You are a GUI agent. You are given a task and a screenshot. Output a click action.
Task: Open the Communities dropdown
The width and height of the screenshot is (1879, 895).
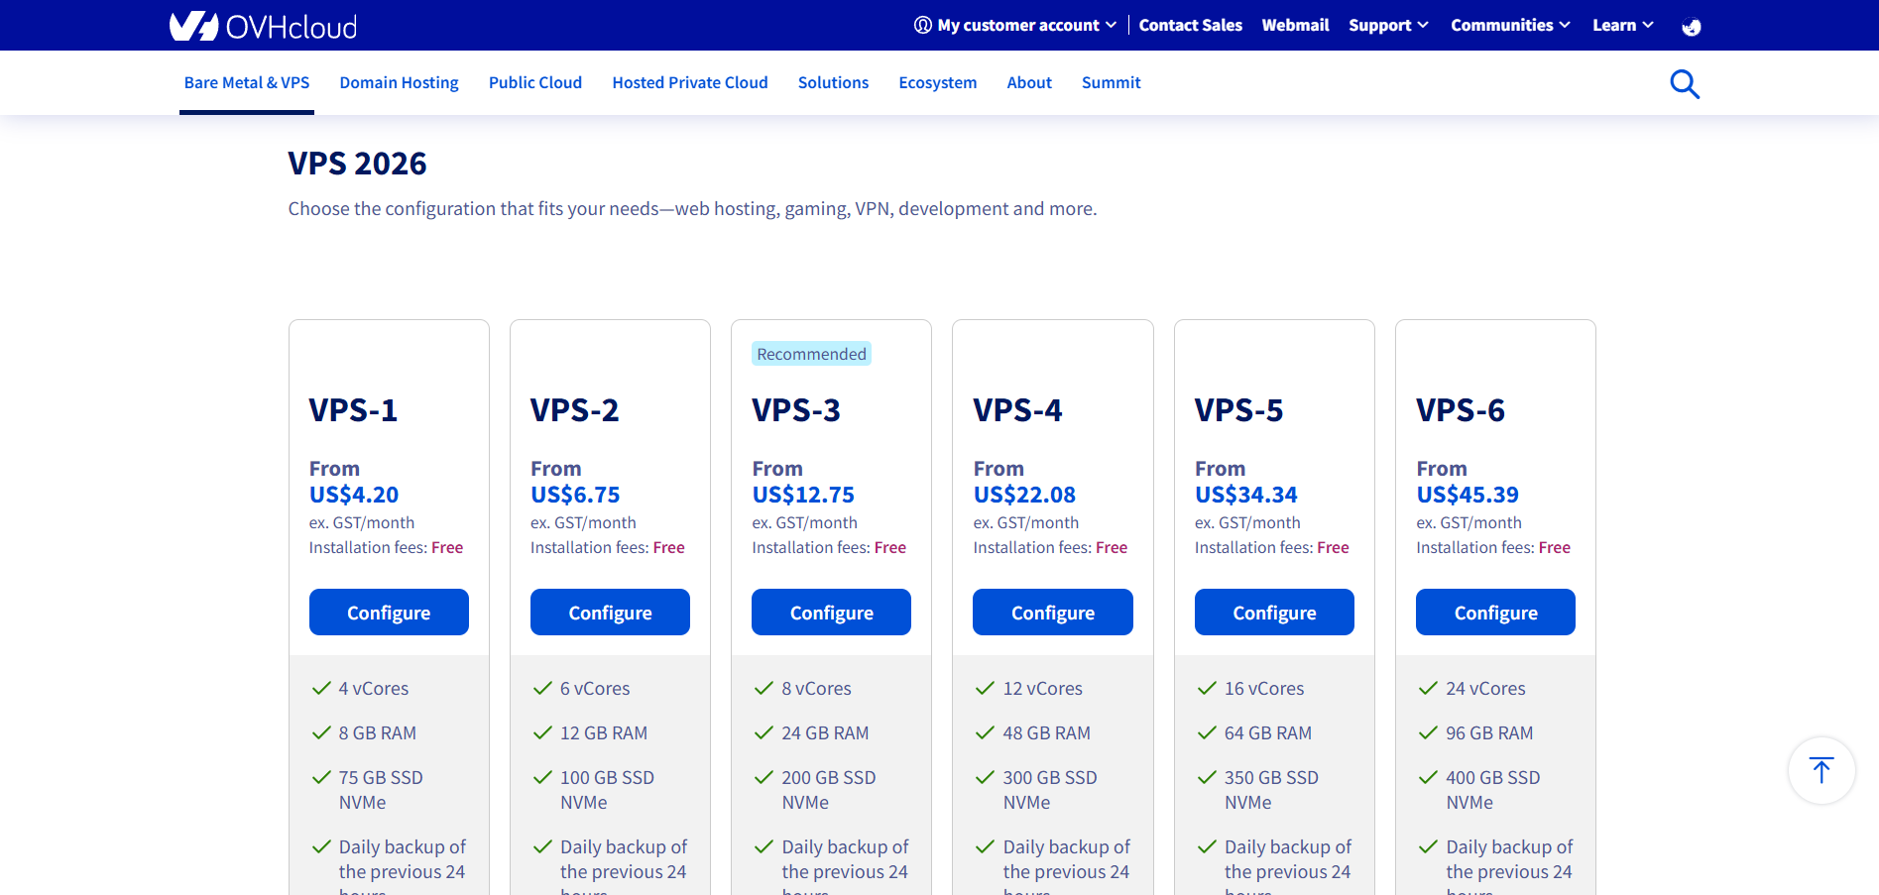click(x=1509, y=25)
